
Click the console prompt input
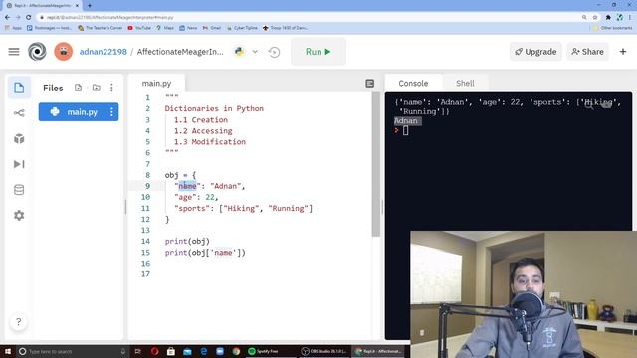405,130
